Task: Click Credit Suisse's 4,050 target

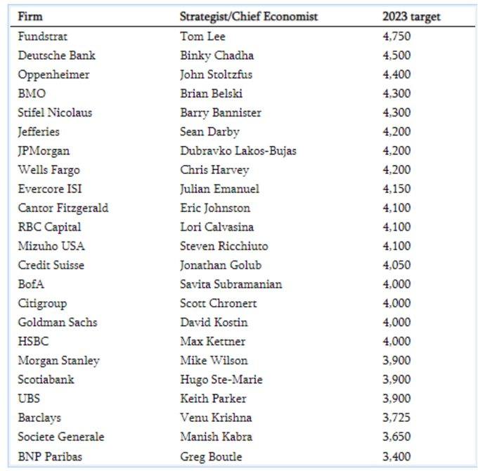Action: (x=396, y=265)
